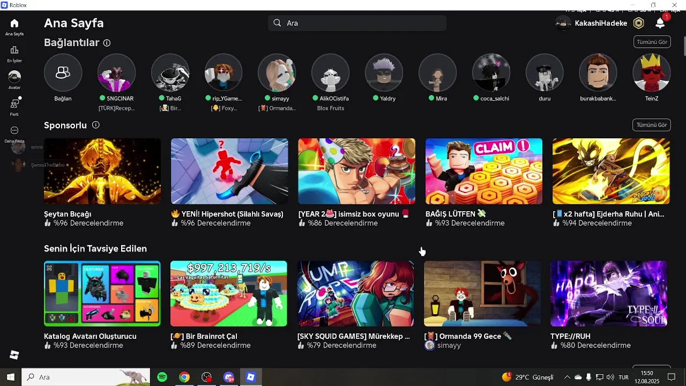Open Daha Fazla more icon in sidebar
Viewport: 686px width, 386px height.
click(x=14, y=130)
